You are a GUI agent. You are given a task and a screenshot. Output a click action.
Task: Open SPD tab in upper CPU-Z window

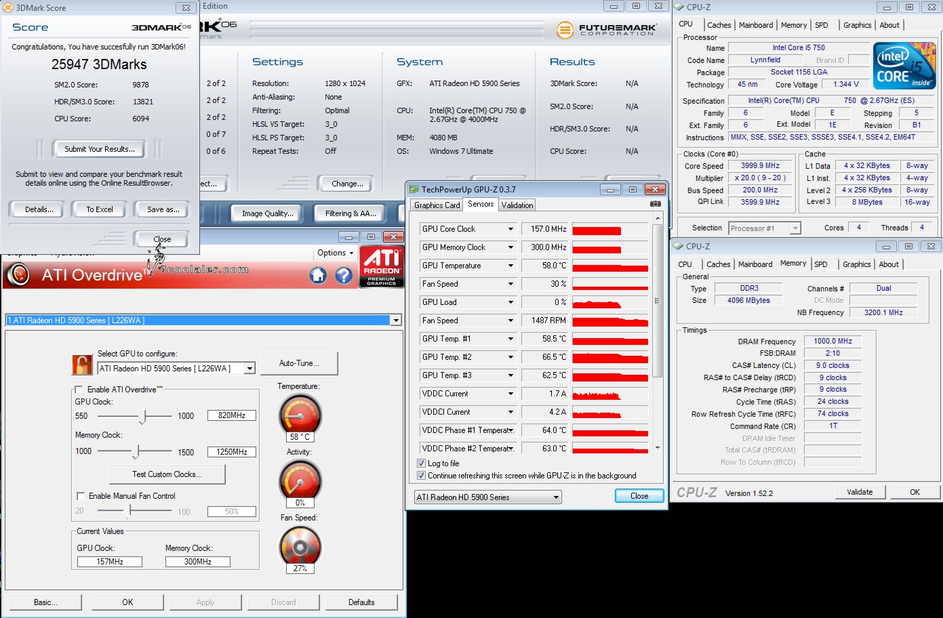pos(822,25)
